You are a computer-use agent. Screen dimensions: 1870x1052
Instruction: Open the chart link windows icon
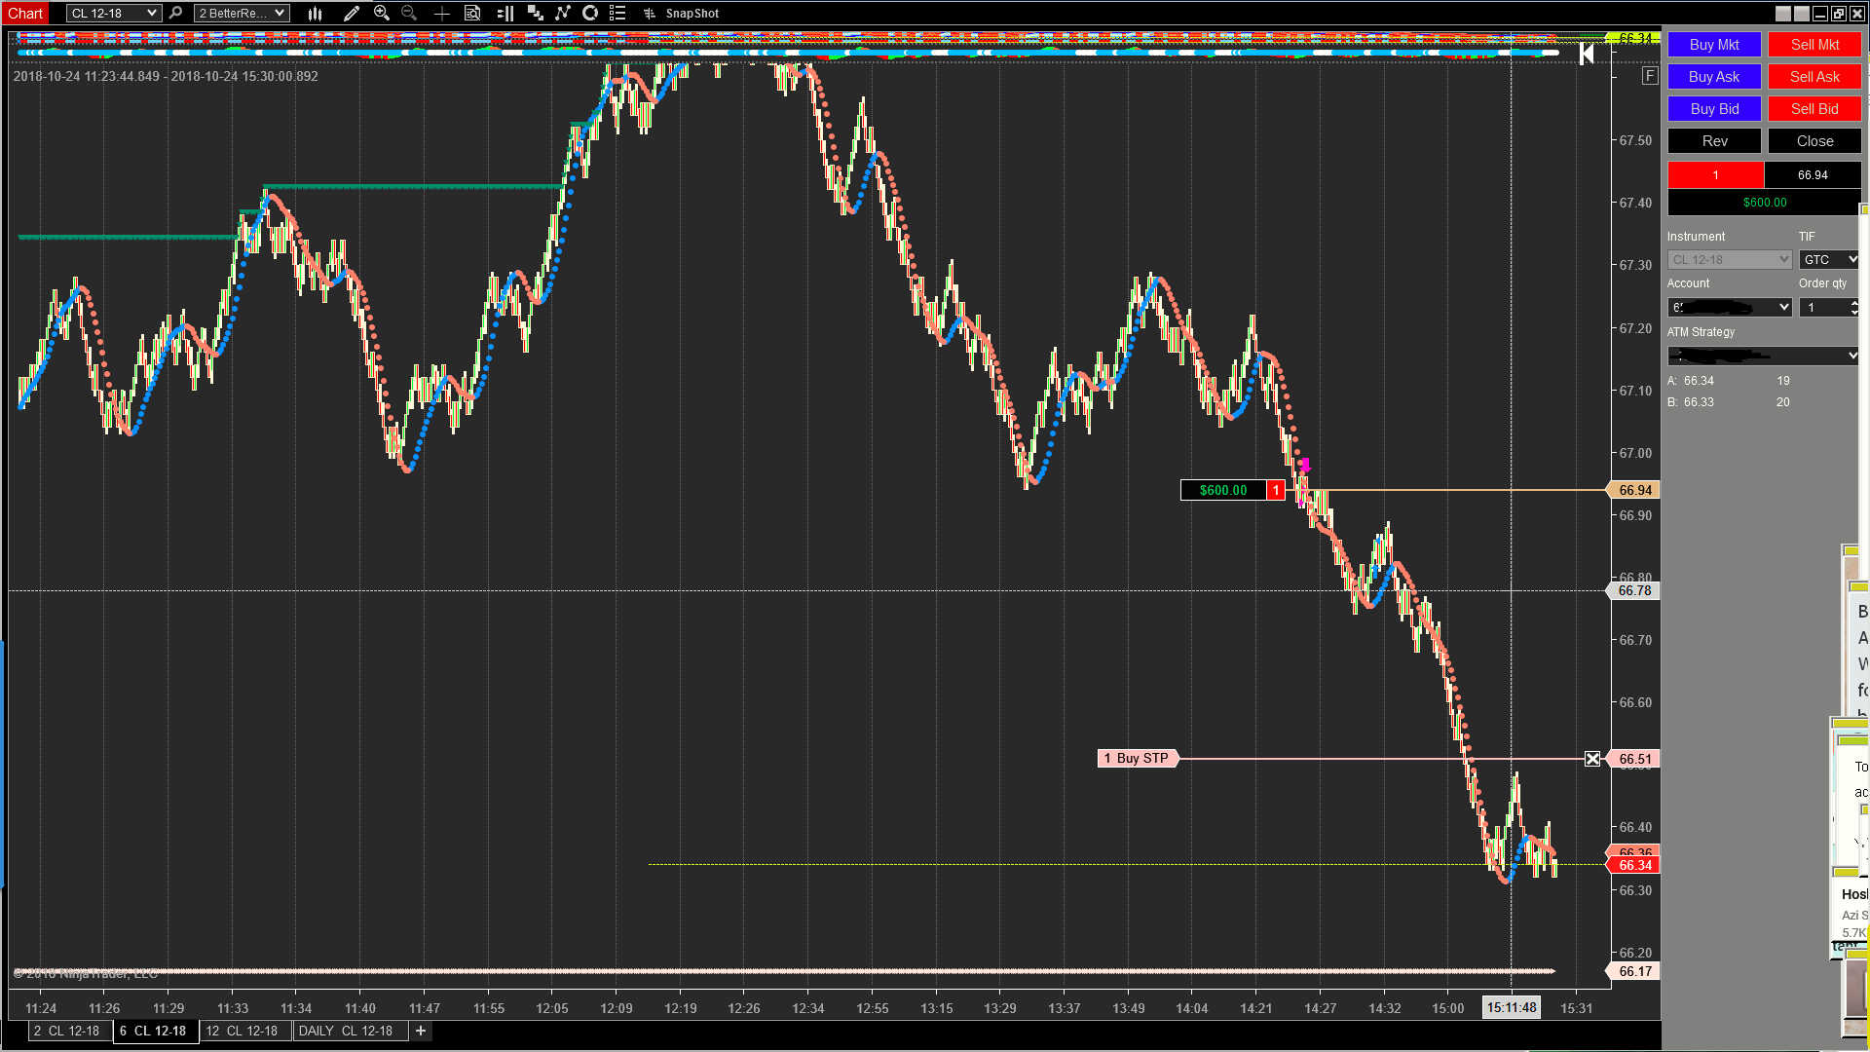[x=535, y=14]
